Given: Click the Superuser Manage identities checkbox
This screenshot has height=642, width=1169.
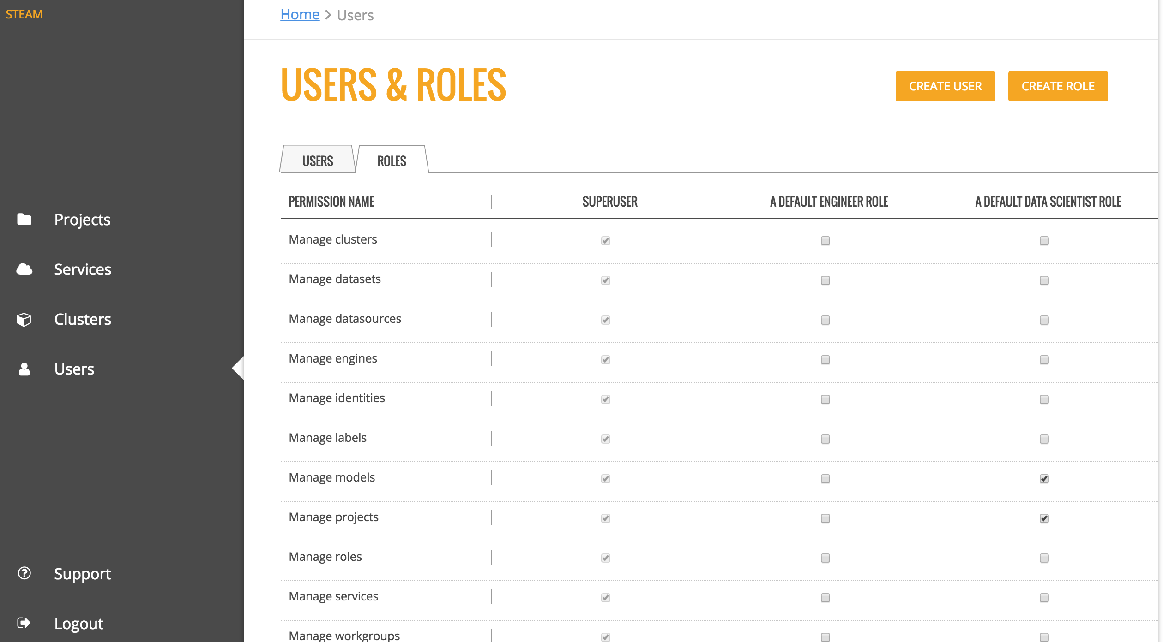Looking at the screenshot, I should point(605,399).
